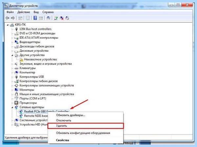Click the Remote NDIS base device text
The image size is (197, 147).
pyautogui.click(x=36, y=116)
